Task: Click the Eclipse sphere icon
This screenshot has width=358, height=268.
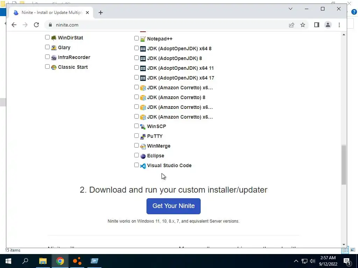Action: point(143,156)
